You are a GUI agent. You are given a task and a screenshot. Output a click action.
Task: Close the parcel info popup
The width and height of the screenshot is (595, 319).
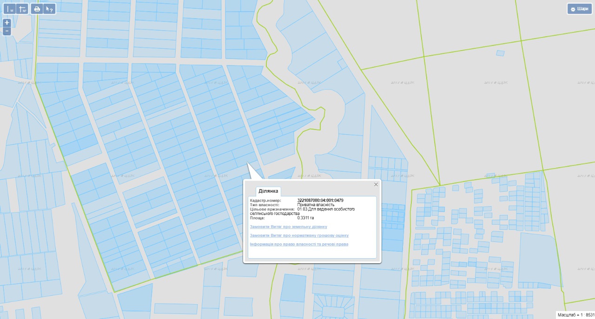376,184
